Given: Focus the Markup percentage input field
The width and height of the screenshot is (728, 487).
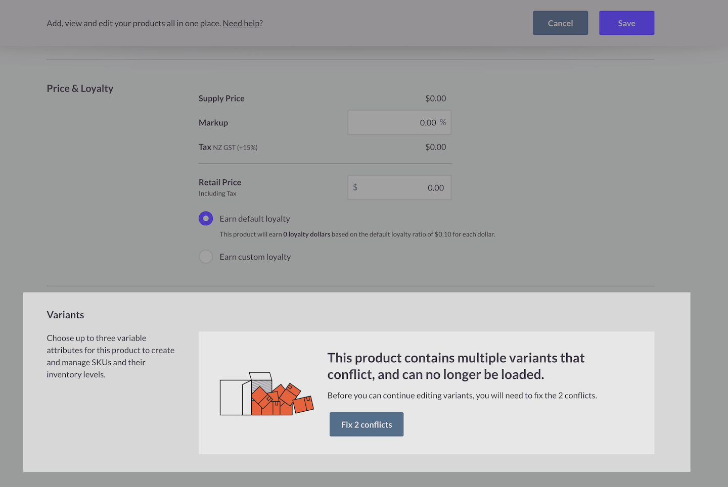Looking at the screenshot, I should (393, 123).
